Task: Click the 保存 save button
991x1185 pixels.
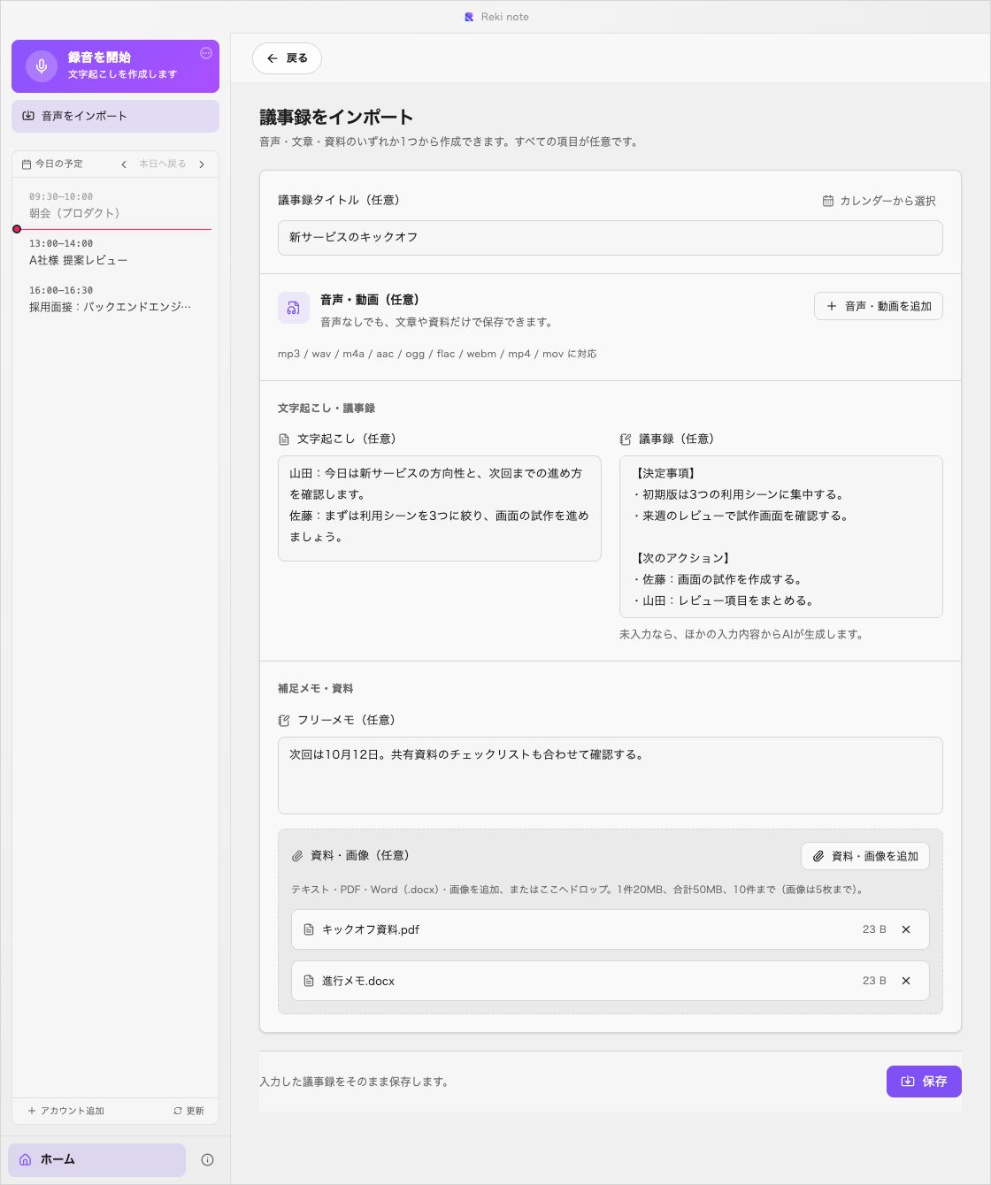Action: tap(924, 1082)
